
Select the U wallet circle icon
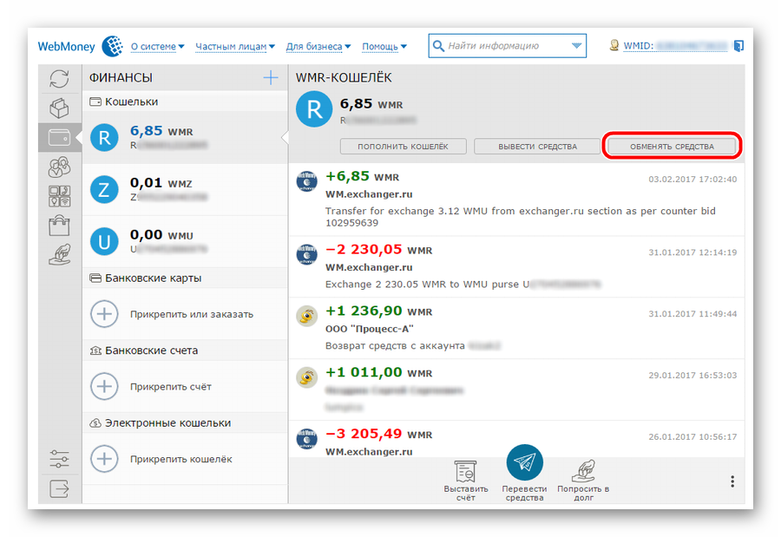[x=104, y=241]
